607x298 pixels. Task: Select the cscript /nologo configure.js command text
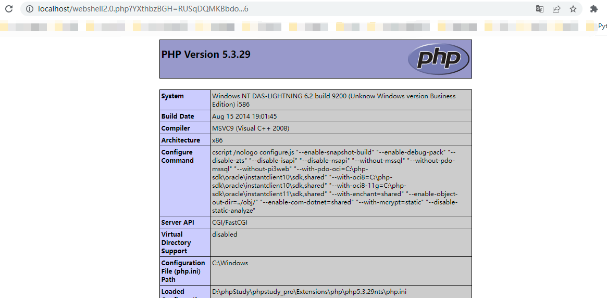click(335, 182)
